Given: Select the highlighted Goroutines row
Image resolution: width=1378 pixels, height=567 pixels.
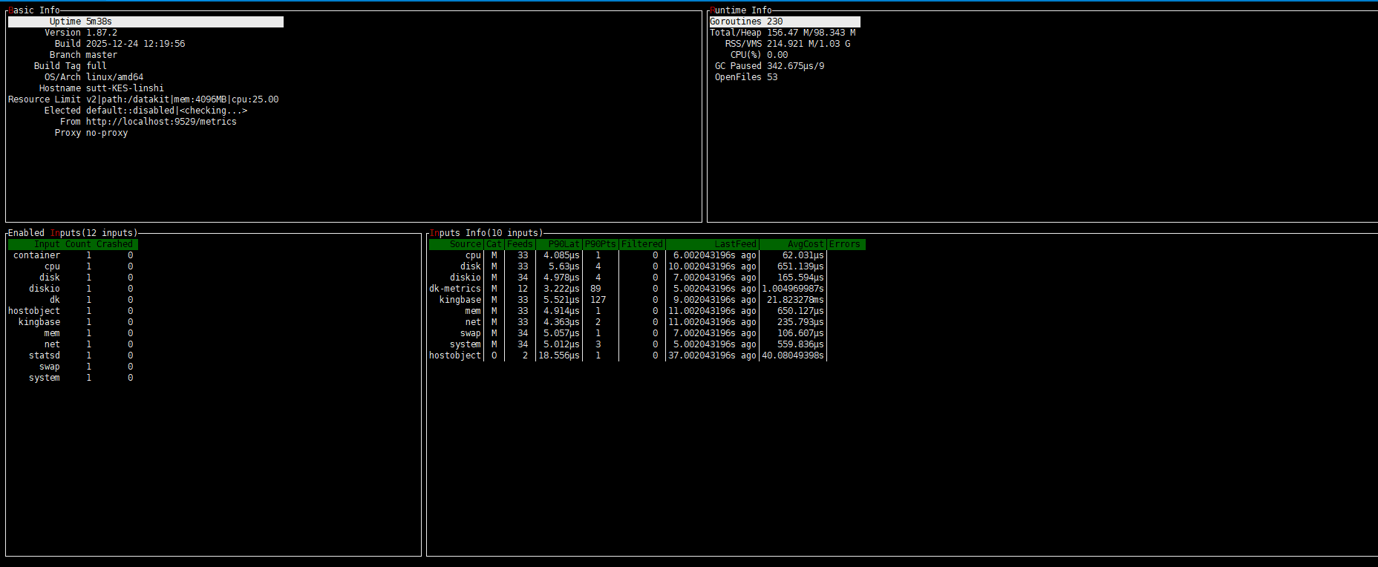Looking at the screenshot, I should 784,22.
